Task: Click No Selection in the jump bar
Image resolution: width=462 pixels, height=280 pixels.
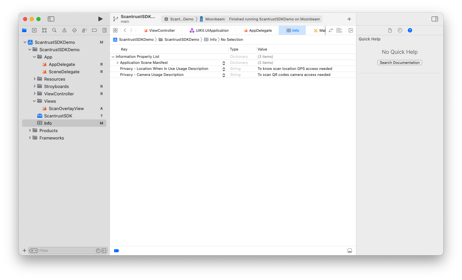Action: [x=232, y=39]
